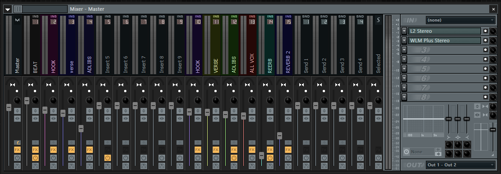The height and width of the screenshot is (174, 501).
Task: Invert phase on the BEAT track
Action: tap(35, 111)
